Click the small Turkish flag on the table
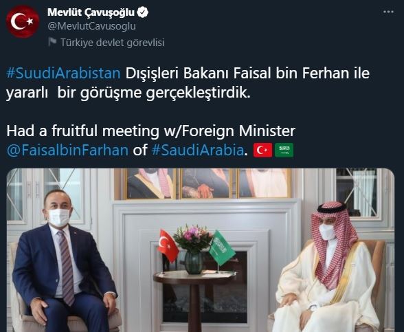 pos(168,245)
